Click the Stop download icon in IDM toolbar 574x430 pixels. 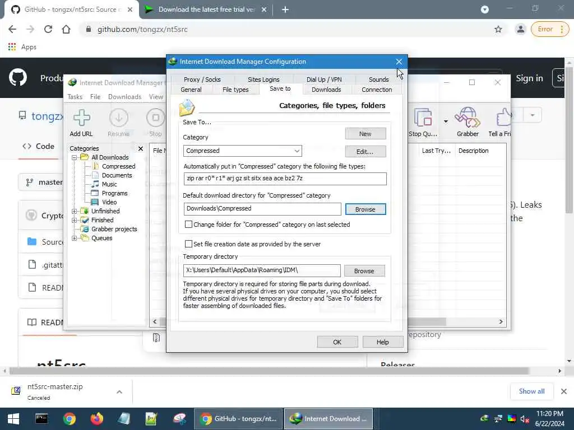156,123
